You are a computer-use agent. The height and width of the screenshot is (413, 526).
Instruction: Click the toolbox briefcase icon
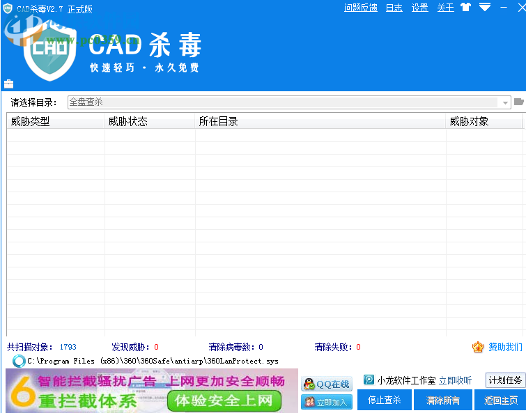coord(9,84)
